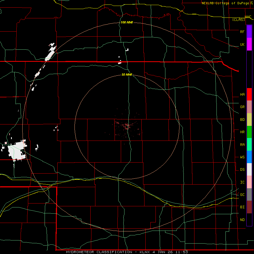The image size is (254, 254).
Task: Click the IC legend label
Action: pyautogui.click(x=242, y=182)
